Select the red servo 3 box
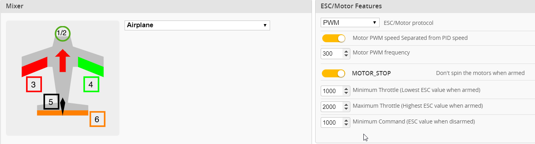 click(34, 84)
